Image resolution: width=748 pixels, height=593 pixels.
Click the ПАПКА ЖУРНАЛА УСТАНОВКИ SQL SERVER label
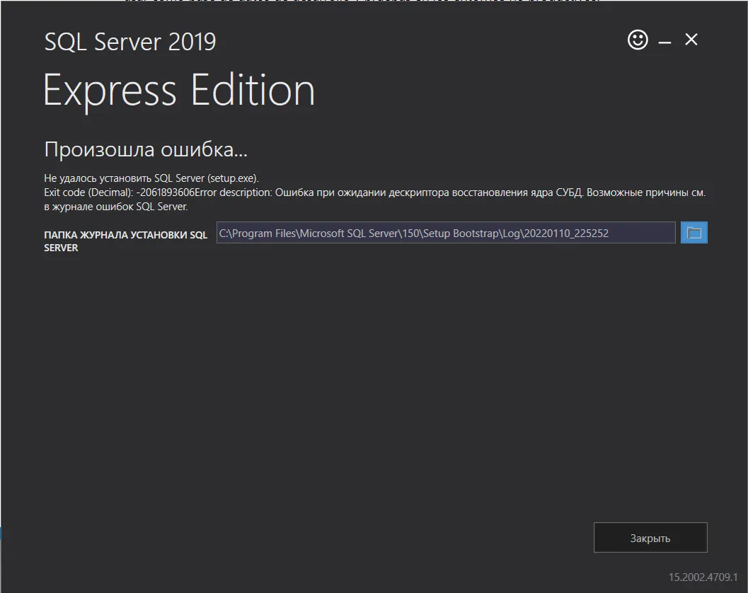click(x=125, y=241)
